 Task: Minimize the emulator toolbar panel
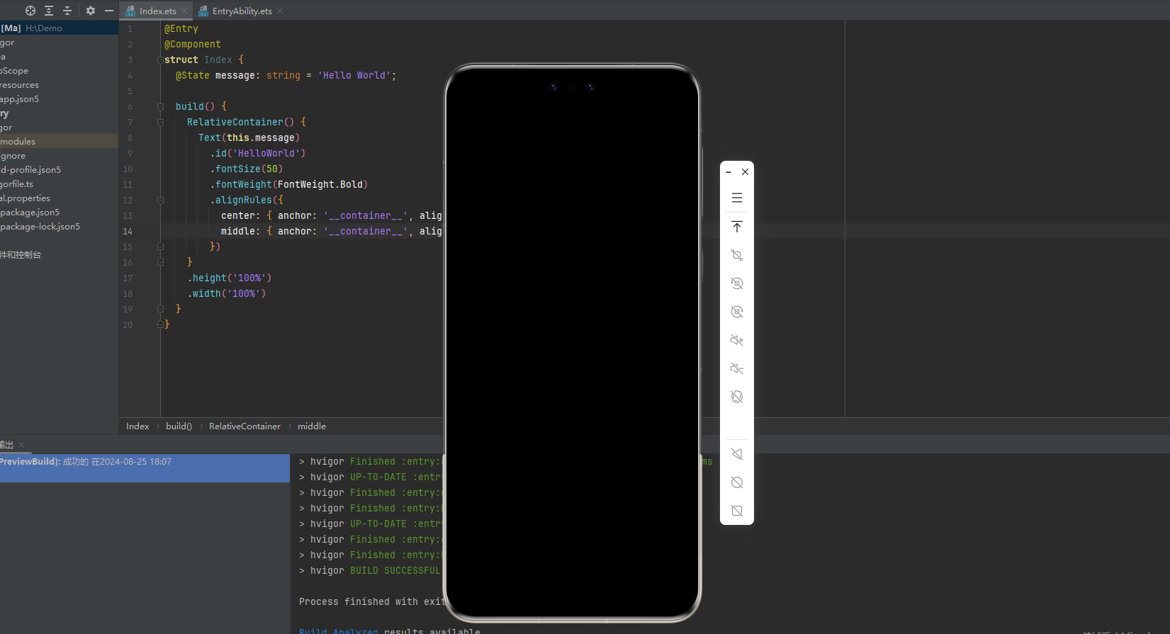click(x=729, y=172)
